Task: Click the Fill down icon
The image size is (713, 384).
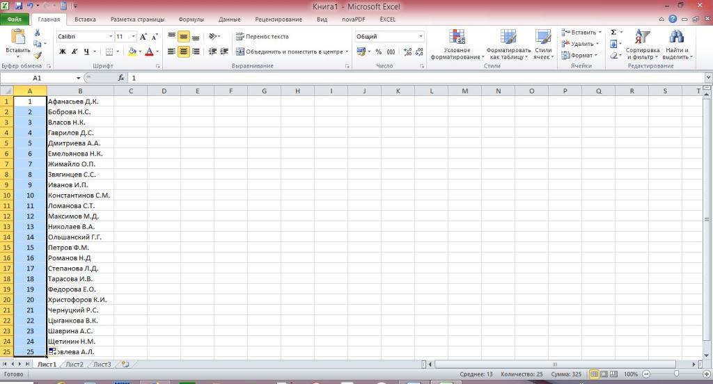Action: (x=613, y=44)
